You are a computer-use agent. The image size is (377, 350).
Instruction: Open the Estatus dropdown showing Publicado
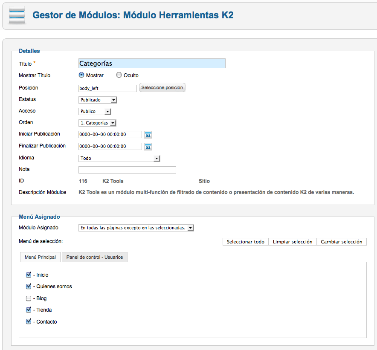(x=98, y=100)
